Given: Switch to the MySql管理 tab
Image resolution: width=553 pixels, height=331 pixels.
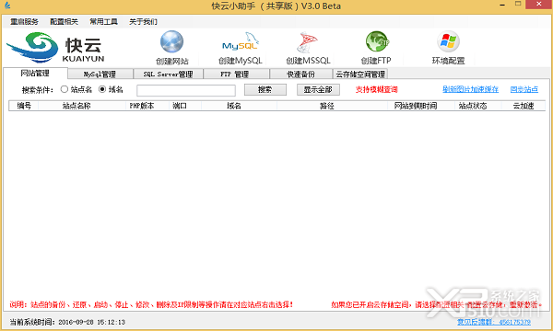Looking at the screenshot, I should tap(100, 74).
